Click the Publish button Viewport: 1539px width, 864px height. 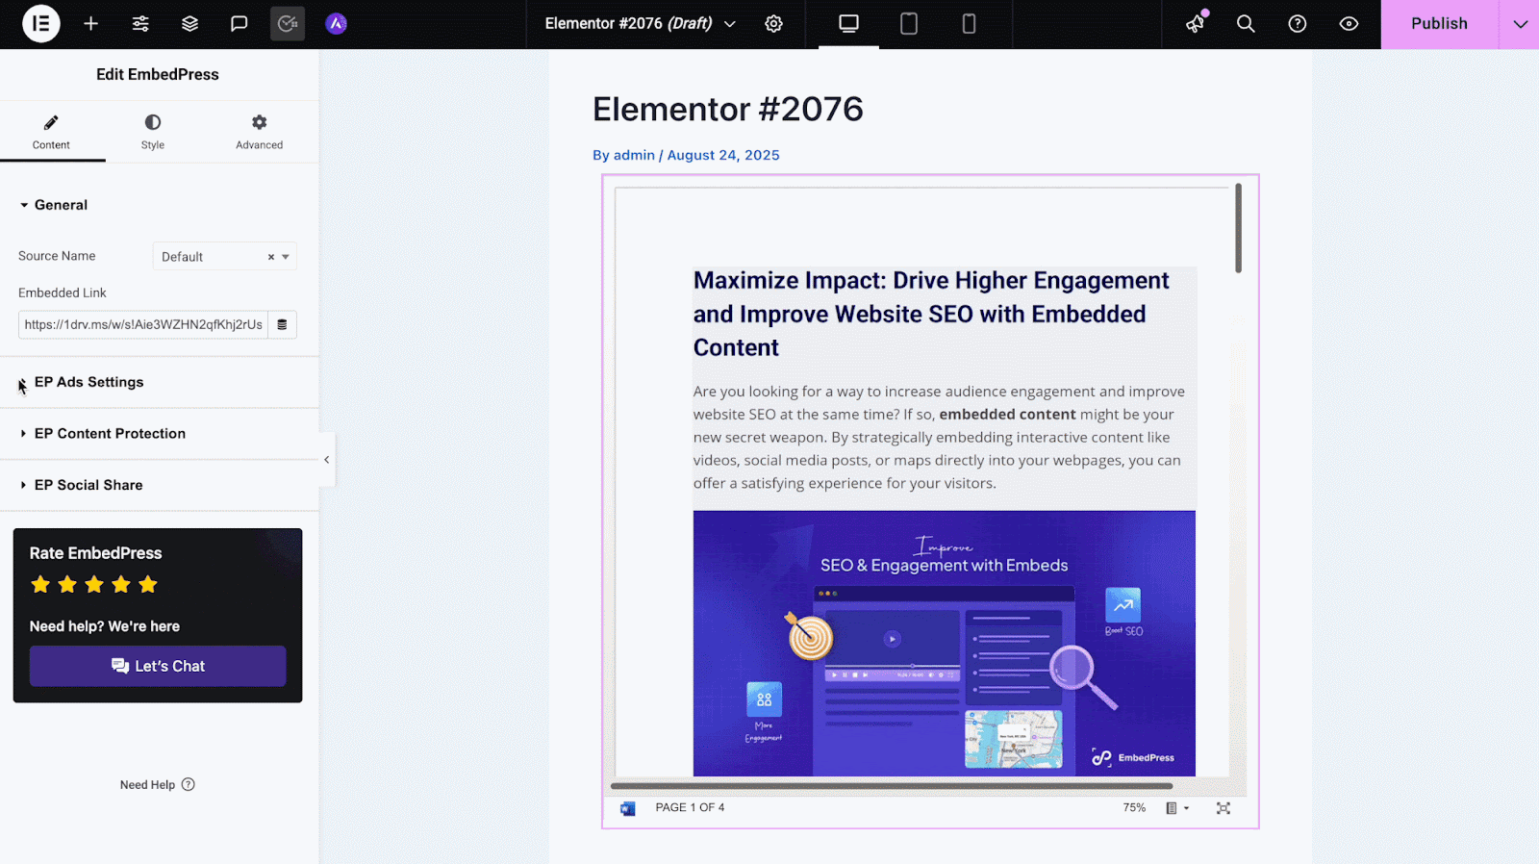[x=1439, y=23]
